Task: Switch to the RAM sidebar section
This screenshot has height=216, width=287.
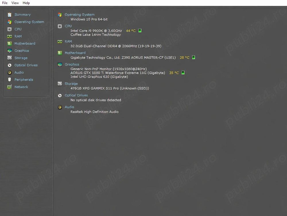Action: [18, 36]
